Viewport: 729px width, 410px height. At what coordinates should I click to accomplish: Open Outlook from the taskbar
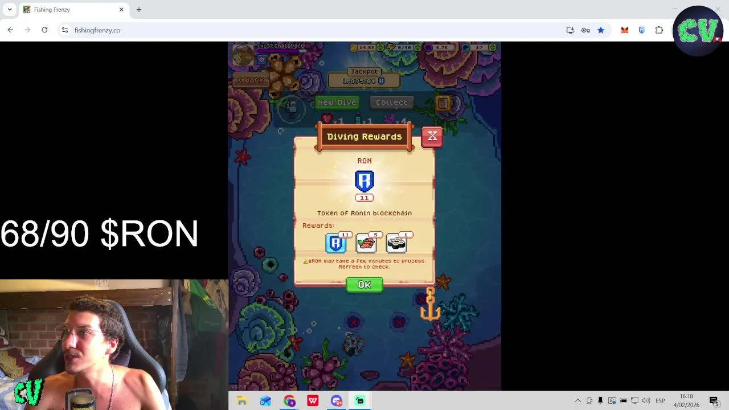[265, 401]
